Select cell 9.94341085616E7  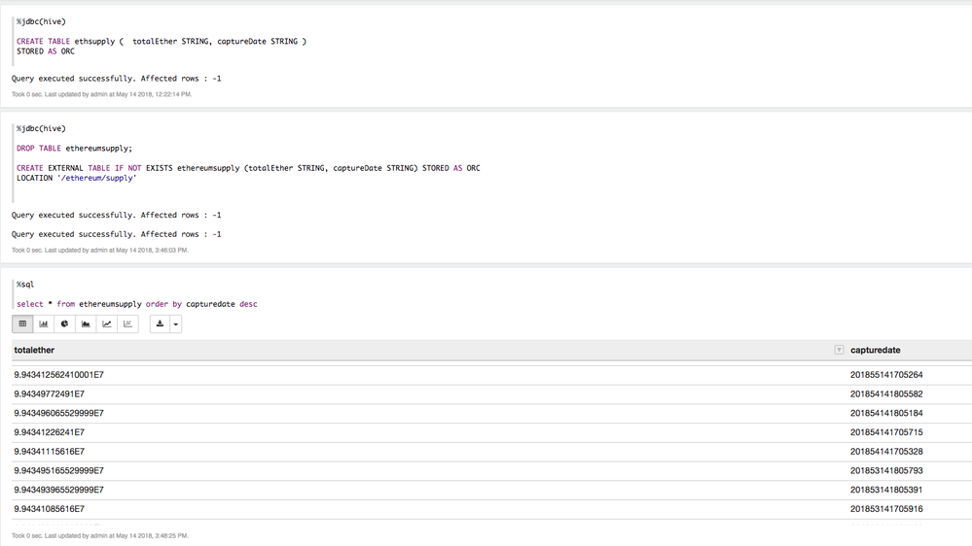click(x=49, y=509)
